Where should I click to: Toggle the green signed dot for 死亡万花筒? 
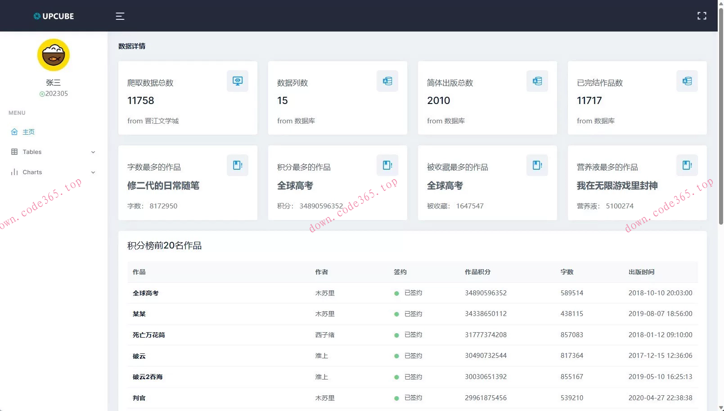point(396,335)
